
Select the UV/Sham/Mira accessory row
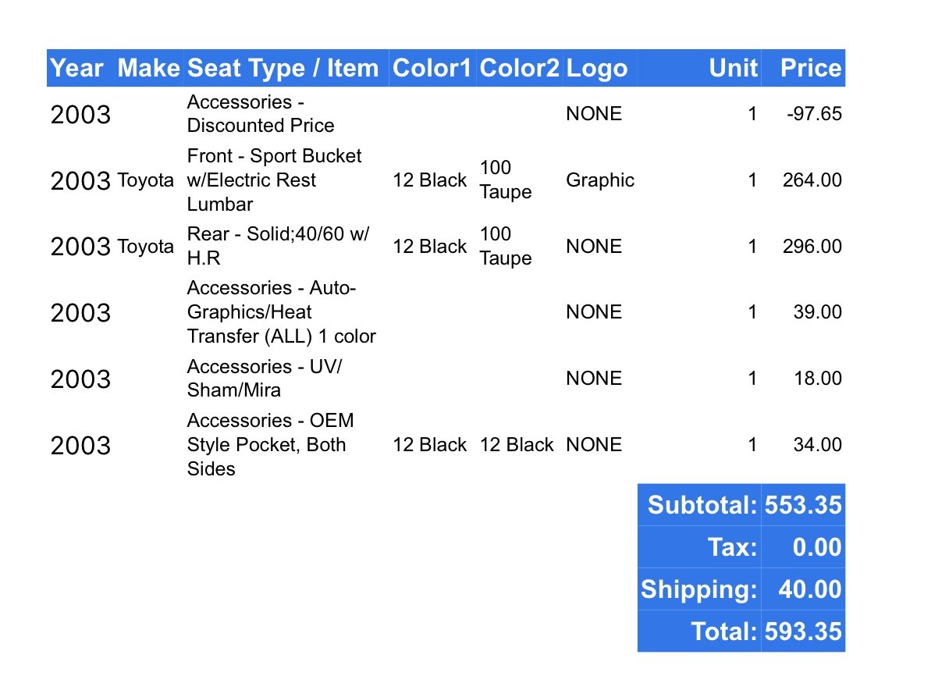point(446,379)
